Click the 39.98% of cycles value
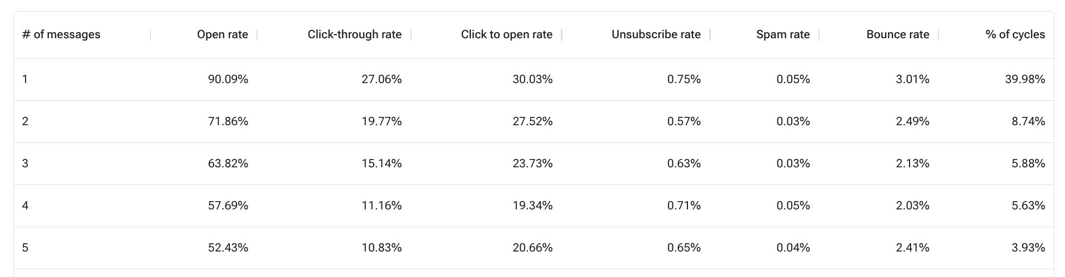 1024,79
